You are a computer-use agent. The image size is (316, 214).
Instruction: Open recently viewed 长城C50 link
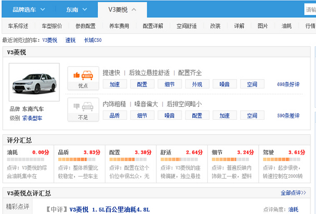(93, 40)
